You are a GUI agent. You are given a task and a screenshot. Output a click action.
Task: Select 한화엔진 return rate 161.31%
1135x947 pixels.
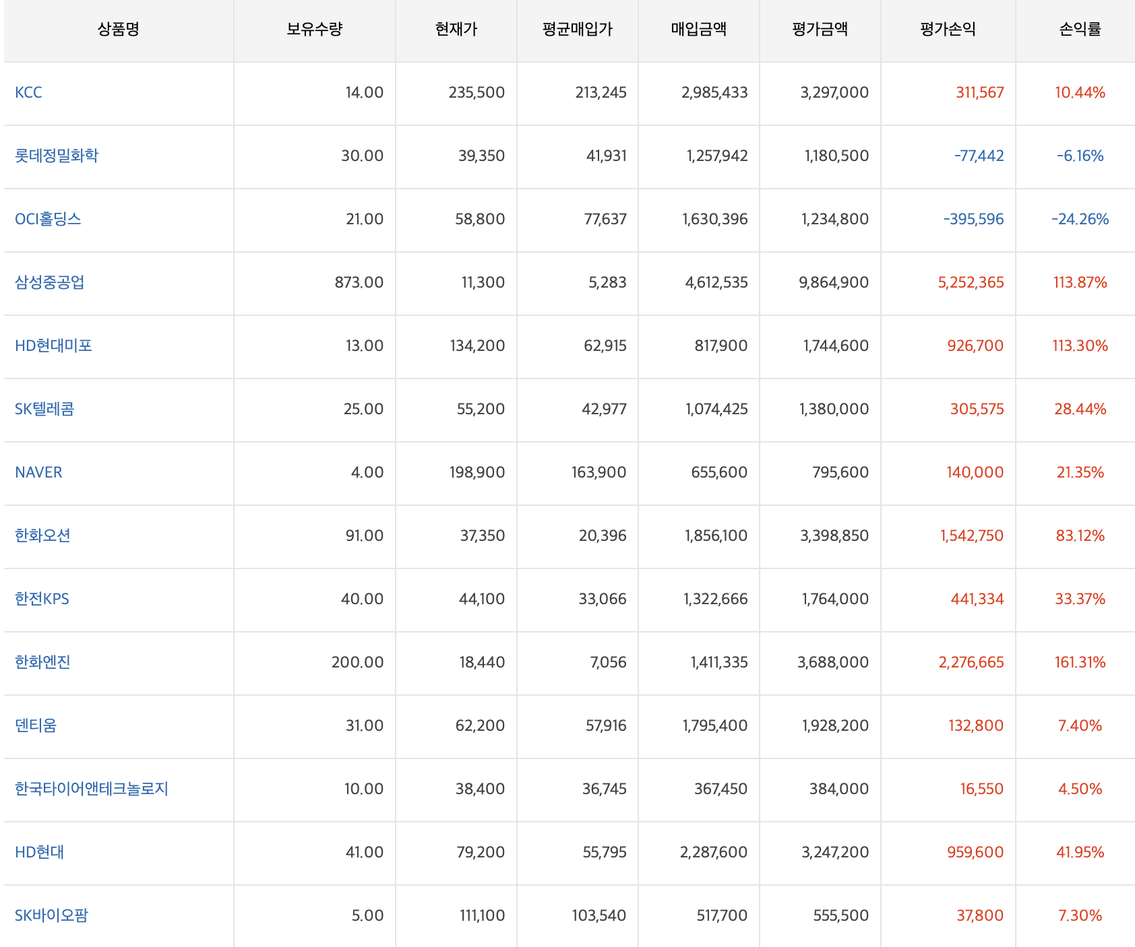click(x=1080, y=663)
